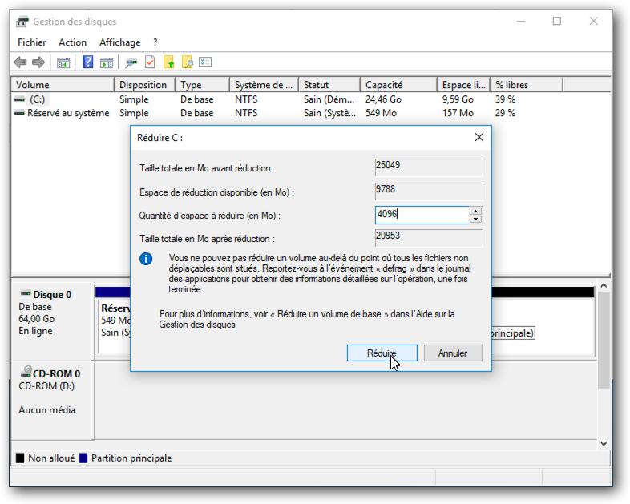Maximize the Gestion des disques window

pyautogui.click(x=557, y=22)
